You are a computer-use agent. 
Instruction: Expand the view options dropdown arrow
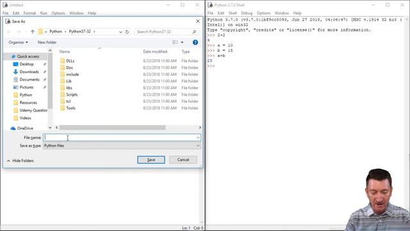pos(182,42)
